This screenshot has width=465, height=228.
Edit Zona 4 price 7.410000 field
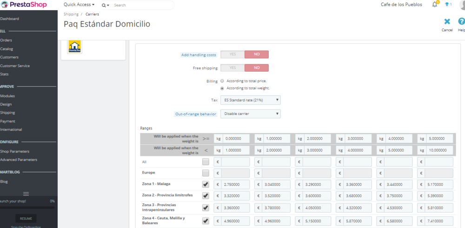[x=439, y=221]
